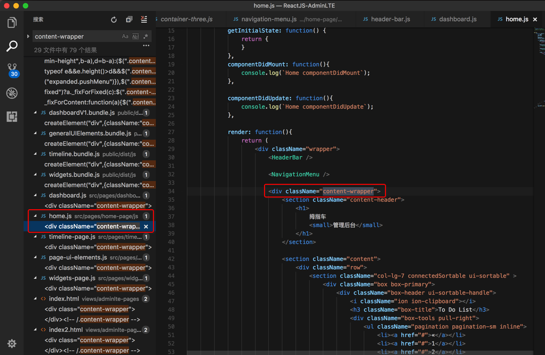Clear the search results
The width and height of the screenshot is (545, 355).
tap(144, 20)
